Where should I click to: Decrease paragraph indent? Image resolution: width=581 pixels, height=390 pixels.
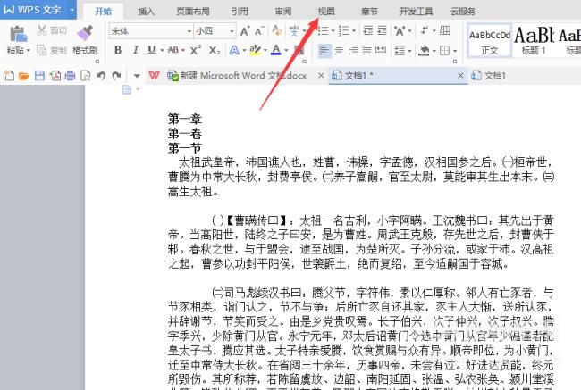tap(367, 30)
